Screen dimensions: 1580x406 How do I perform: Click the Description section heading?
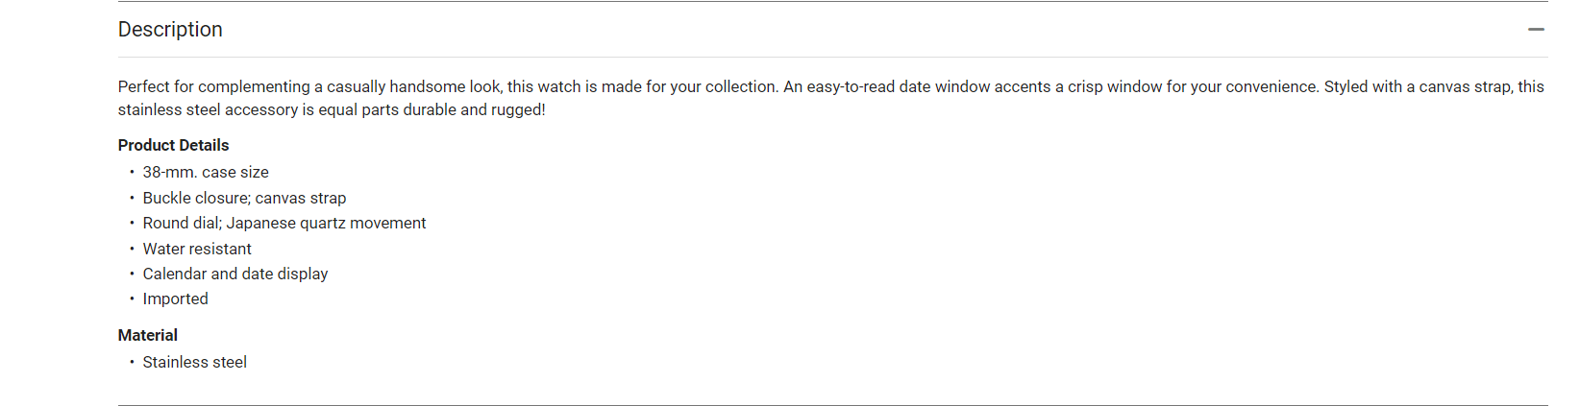170,30
